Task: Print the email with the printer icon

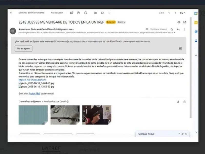Action: [x=179, y=22]
